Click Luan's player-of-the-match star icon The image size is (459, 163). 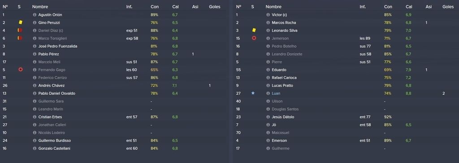pos(253,93)
